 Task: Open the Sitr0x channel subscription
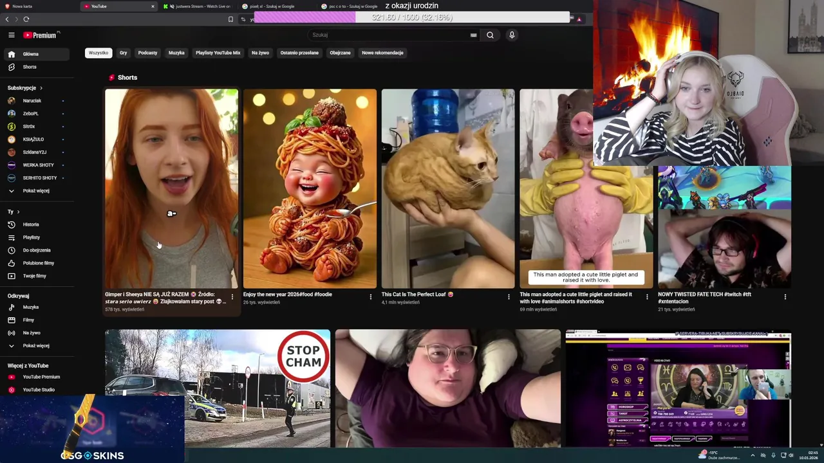(36, 127)
